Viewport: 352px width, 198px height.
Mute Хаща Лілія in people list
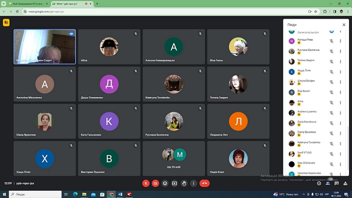click(x=331, y=72)
